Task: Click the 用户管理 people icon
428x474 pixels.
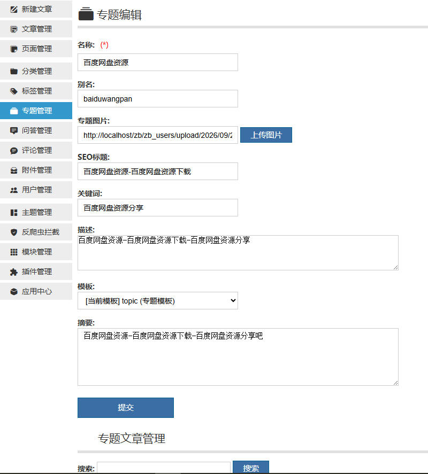Action: [14, 190]
